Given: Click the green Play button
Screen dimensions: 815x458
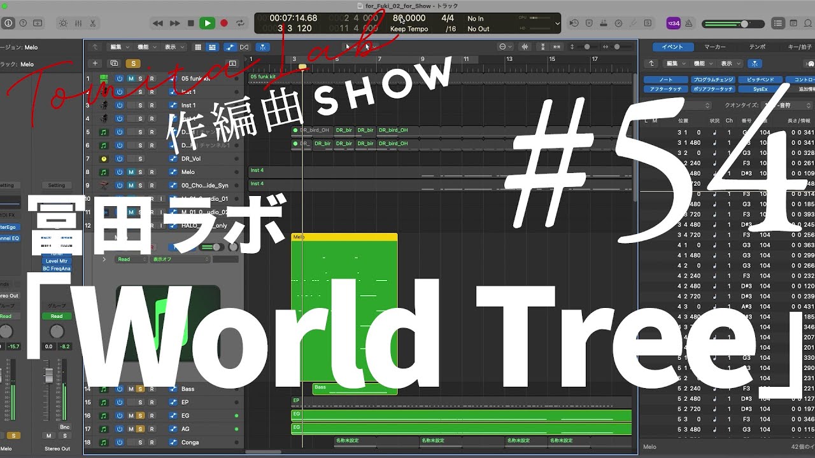Looking at the screenshot, I should coord(207,23).
